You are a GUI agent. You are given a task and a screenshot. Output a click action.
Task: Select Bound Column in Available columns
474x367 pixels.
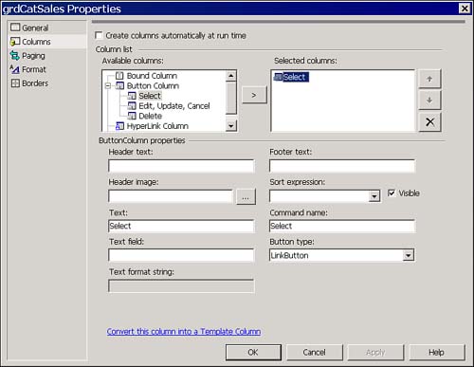coord(152,76)
